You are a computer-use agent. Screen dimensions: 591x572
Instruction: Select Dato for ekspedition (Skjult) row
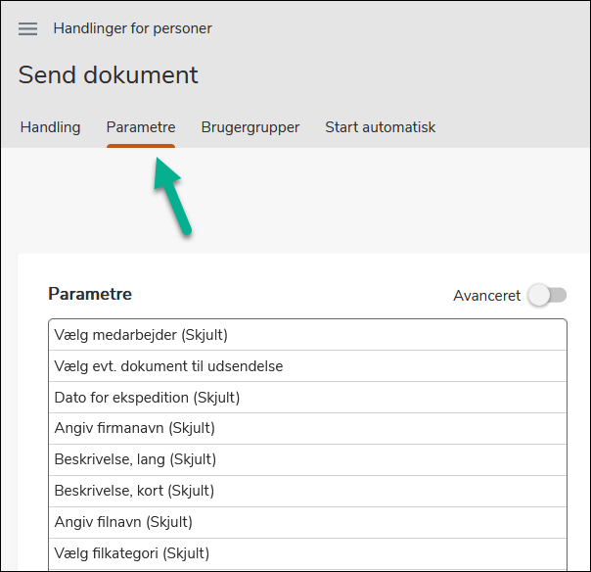pos(147,398)
